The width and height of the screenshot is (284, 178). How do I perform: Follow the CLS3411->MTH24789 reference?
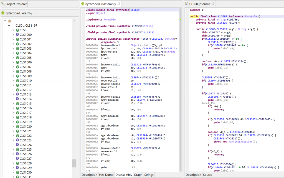[x=145, y=65]
